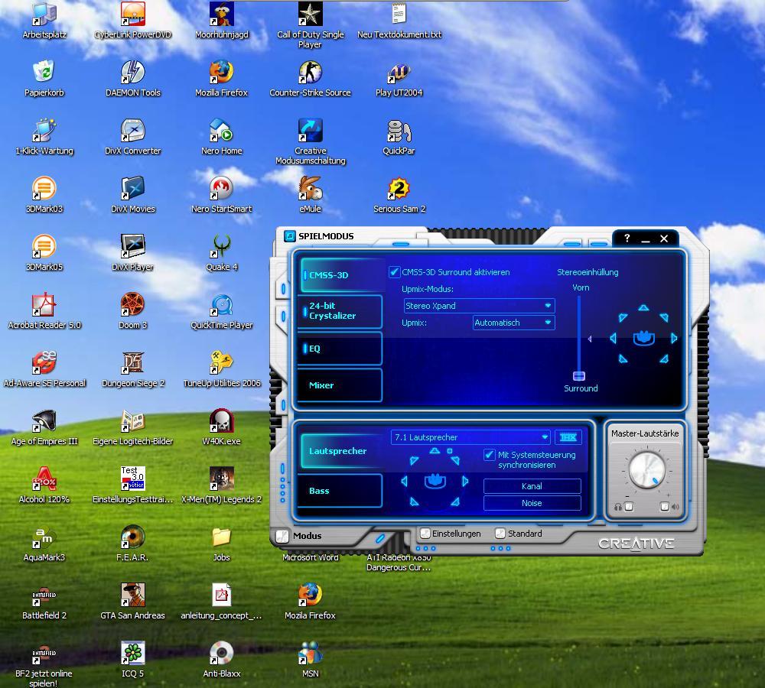
Task: Click the listener head icon under Stereoeinhüllung
Action: point(643,337)
